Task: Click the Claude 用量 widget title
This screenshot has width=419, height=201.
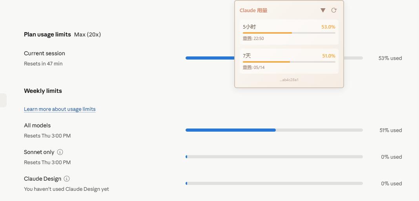Action: tap(253, 11)
